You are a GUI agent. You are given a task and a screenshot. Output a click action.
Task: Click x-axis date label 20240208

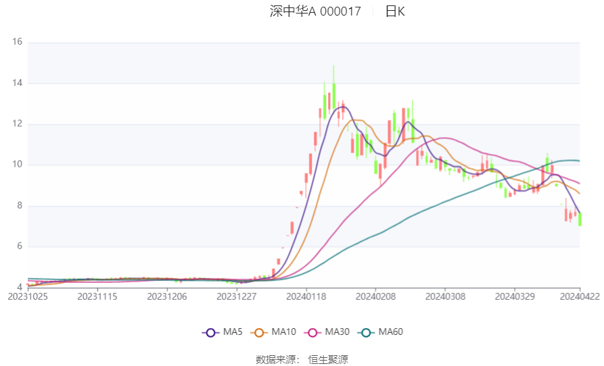click(375, 296)
